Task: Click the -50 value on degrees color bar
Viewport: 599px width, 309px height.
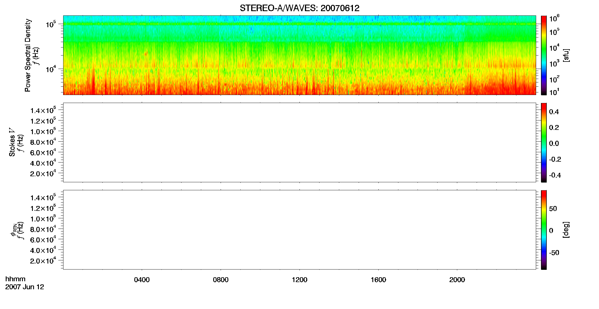Action: 554,253
